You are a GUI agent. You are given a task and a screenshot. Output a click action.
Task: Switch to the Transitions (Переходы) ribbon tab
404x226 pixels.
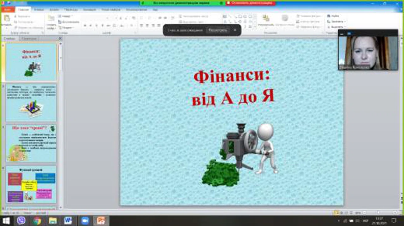coord(71,10)
